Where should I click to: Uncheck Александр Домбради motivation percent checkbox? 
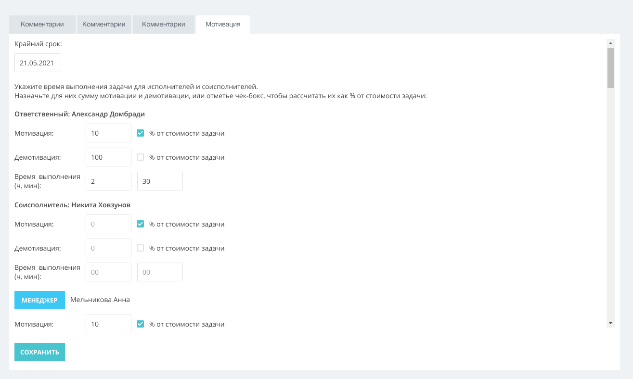coord(141,133)
